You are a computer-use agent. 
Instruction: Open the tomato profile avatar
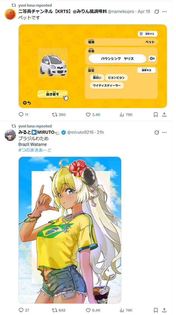(10, 14)
